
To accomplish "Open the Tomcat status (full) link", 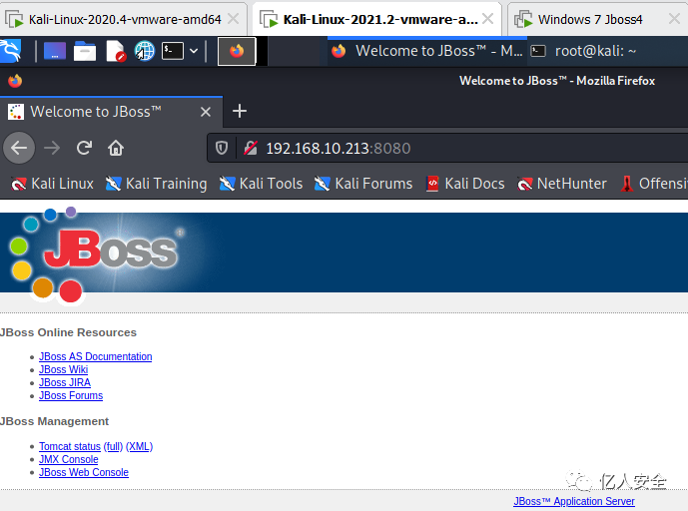I will tap(113, 446).
